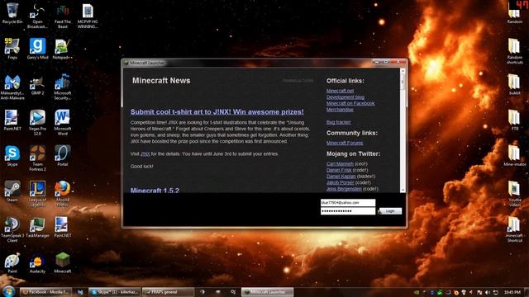Select the Microsoft Security desktop icon
The image size is (529, 297).
tap(63, 87)
